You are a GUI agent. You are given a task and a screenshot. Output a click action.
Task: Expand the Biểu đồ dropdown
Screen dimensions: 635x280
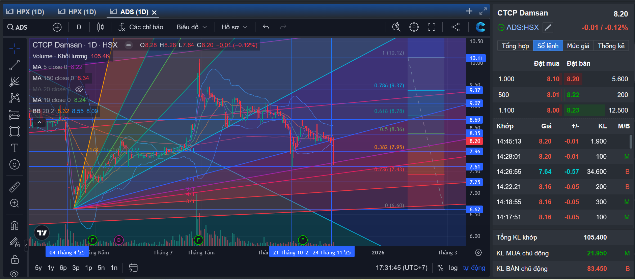(191, 27)
